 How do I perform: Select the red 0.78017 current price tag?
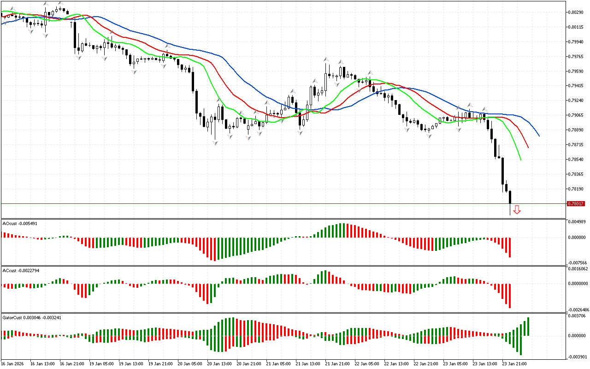(576, 203)
